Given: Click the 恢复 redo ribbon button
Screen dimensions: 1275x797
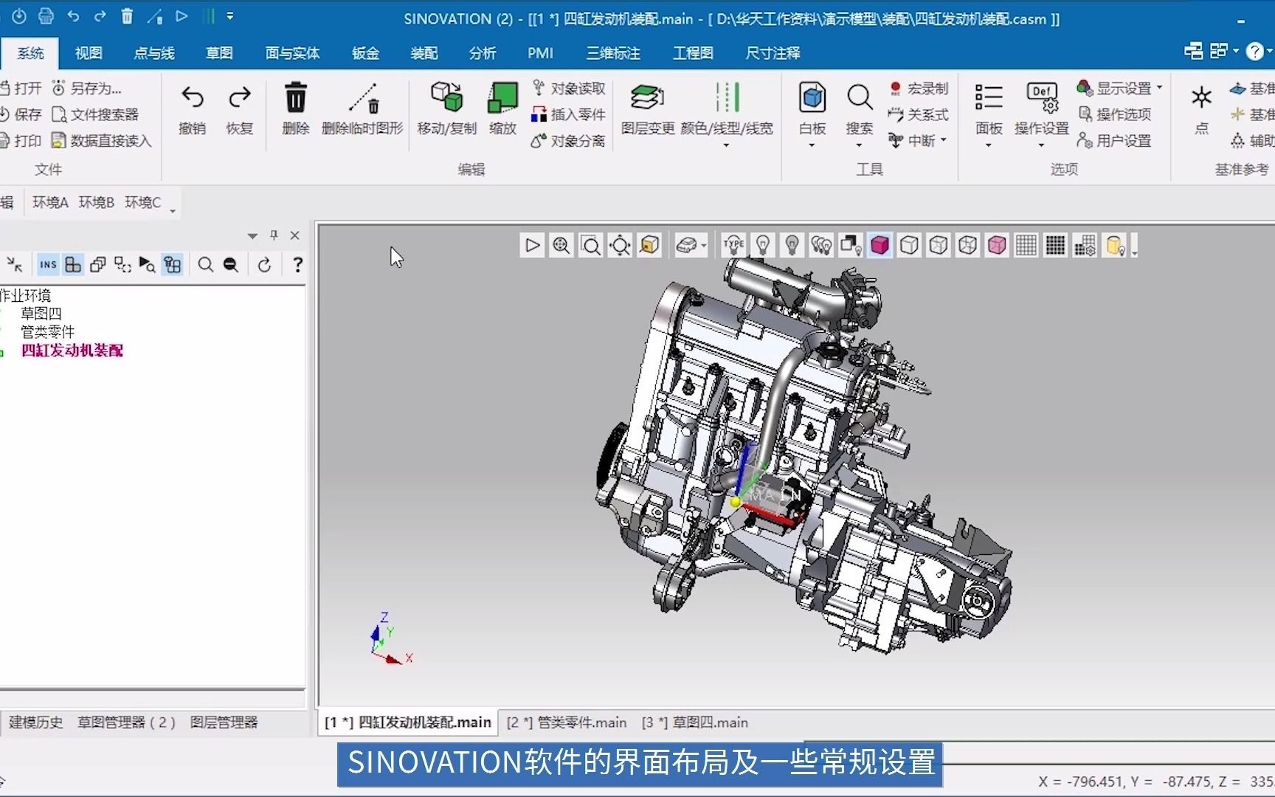Looking at the screenshot, I should click(240, 109).
